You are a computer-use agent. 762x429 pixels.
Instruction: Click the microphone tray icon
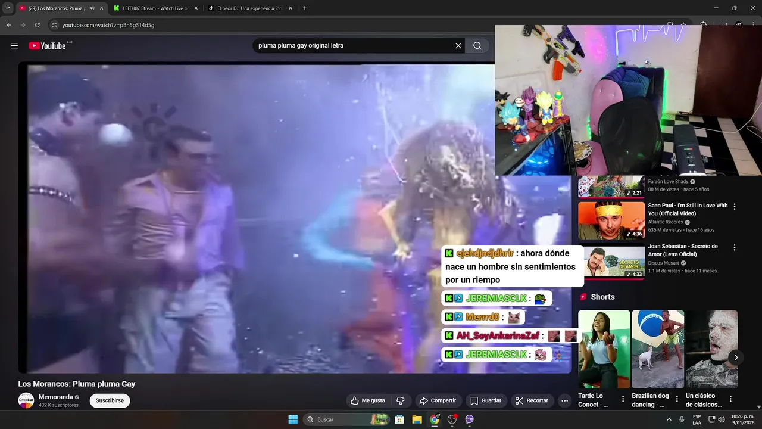682,419
